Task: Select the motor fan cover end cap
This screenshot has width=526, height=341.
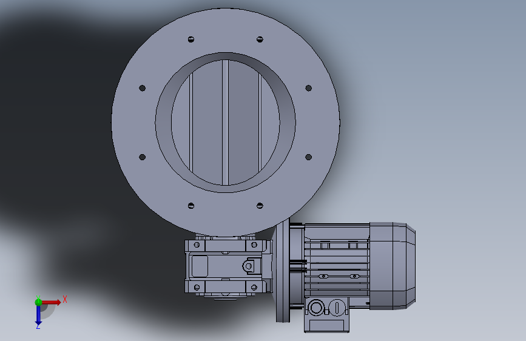Action: (x=393, y=266)
